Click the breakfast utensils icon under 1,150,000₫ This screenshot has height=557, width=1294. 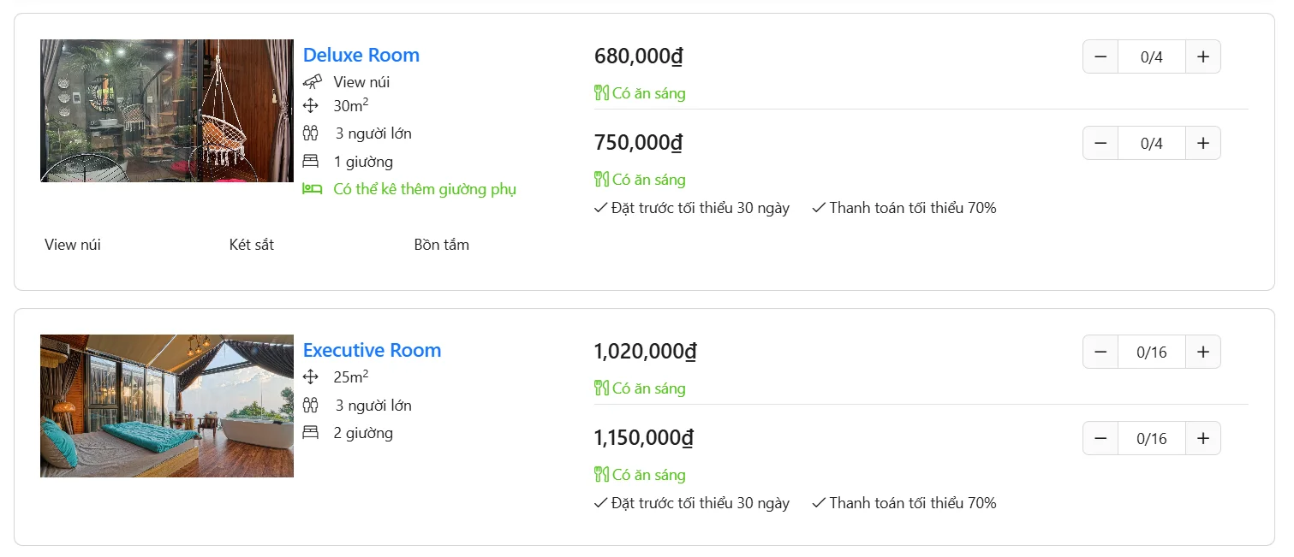pyautogui.click(x=601, y=475)
